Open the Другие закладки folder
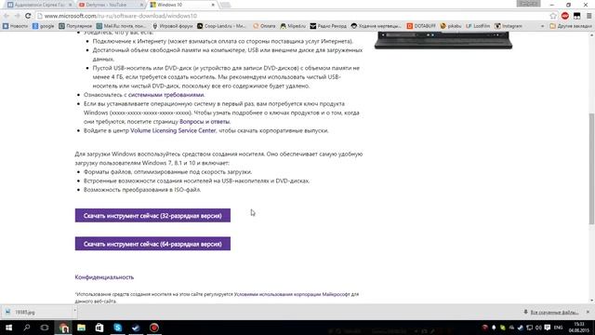The image size is (595, 335). point(570,26)
